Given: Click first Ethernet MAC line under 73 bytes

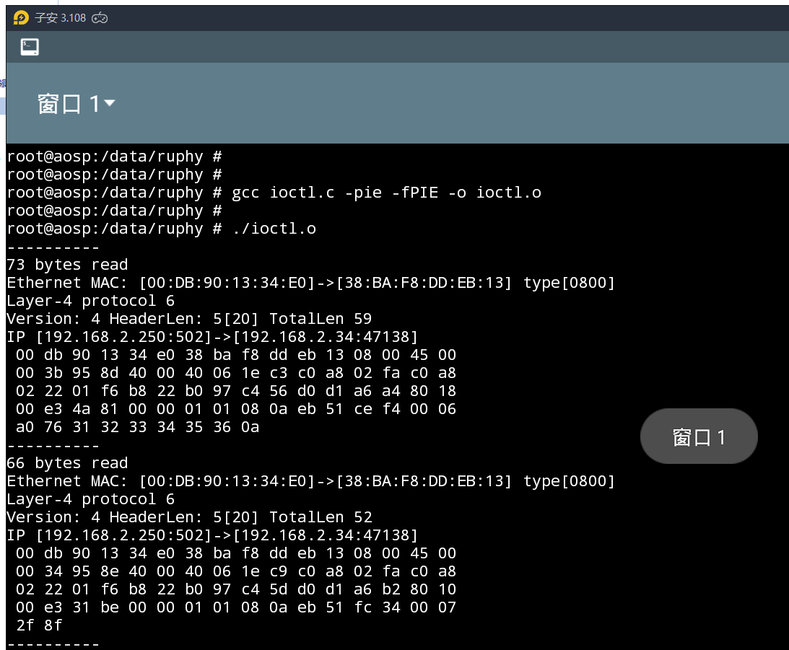Looking at the screenshot, I should click(x=311, y=283).
